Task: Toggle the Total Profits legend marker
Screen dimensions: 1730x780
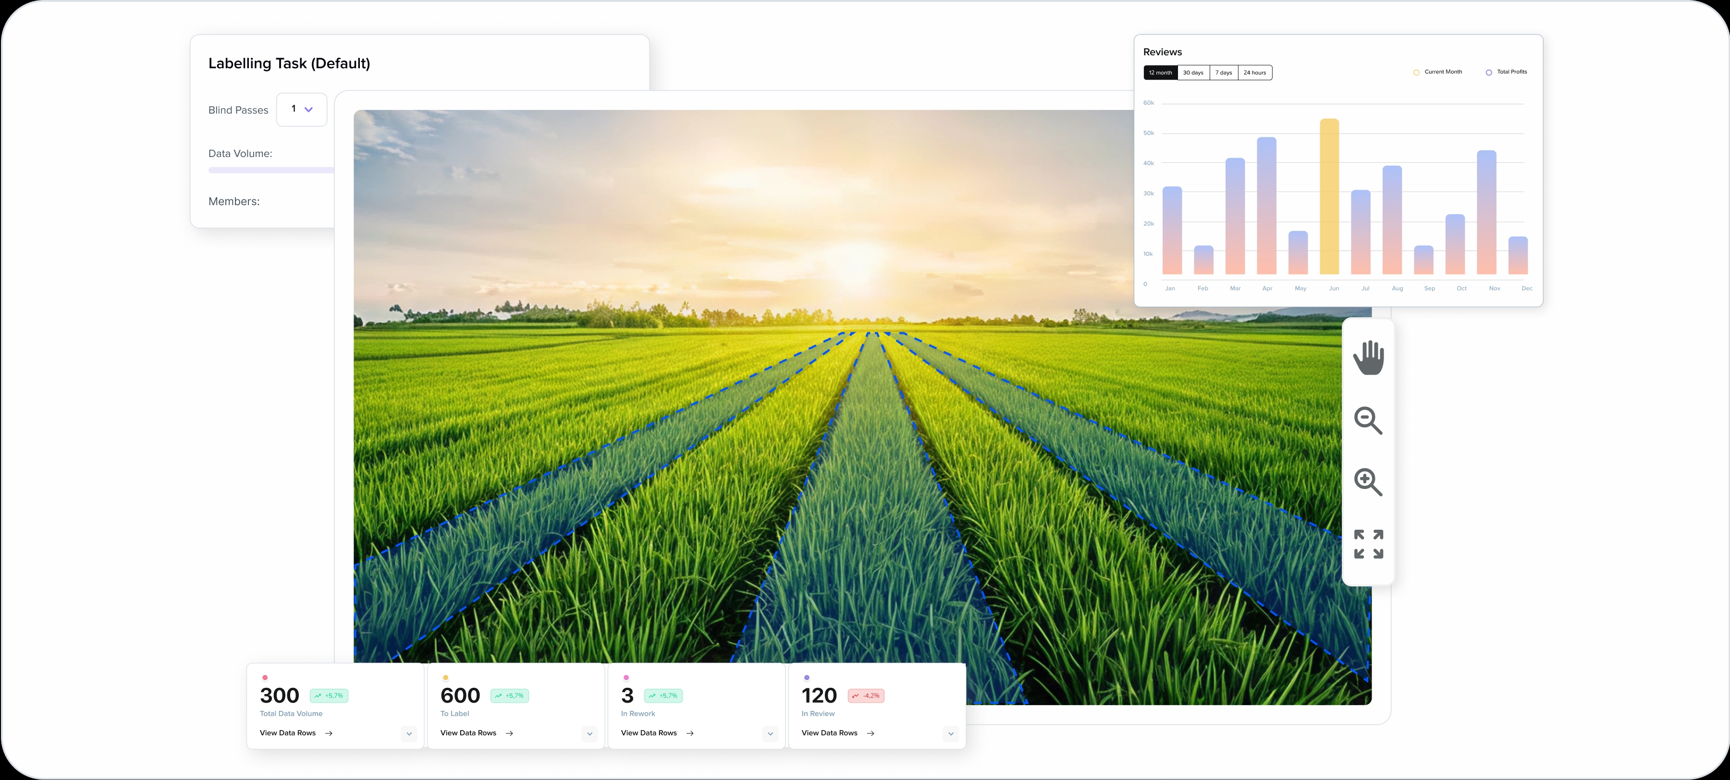Action: coord(1489,73)
